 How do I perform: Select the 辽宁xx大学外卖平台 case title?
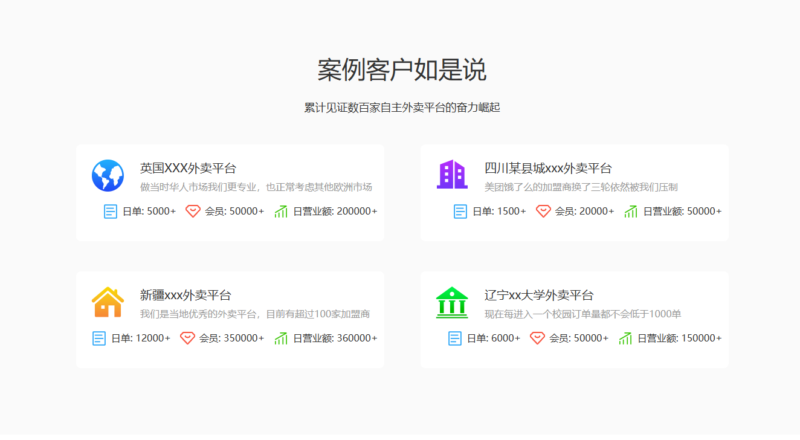click(x=539, y=295)
